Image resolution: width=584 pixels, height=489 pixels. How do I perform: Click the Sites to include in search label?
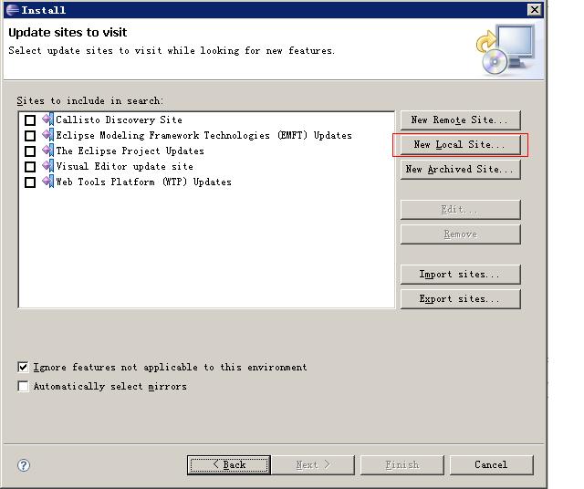89,101
